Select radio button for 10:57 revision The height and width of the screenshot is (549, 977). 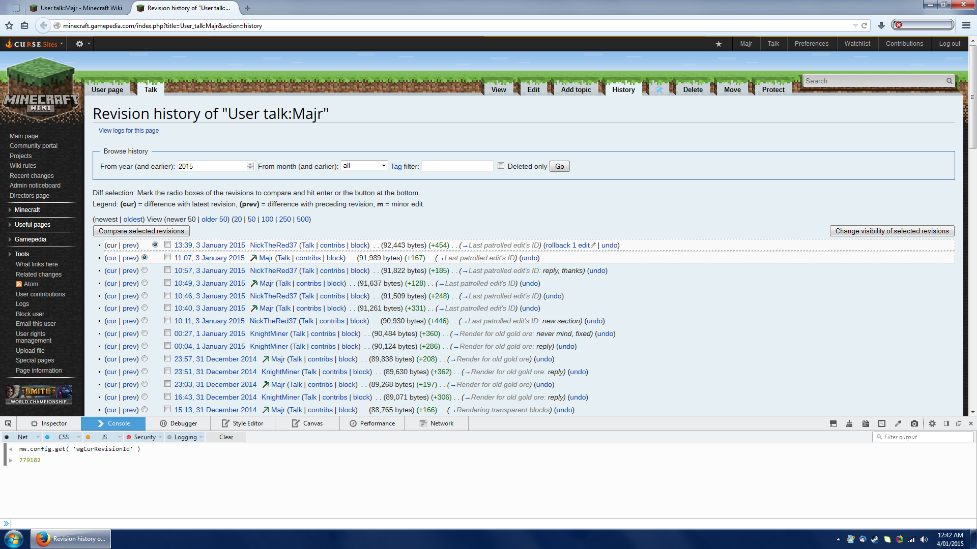coord(145,270)
